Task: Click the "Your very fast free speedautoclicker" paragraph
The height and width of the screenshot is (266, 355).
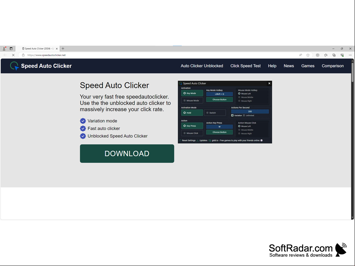Action: (125, 103)
